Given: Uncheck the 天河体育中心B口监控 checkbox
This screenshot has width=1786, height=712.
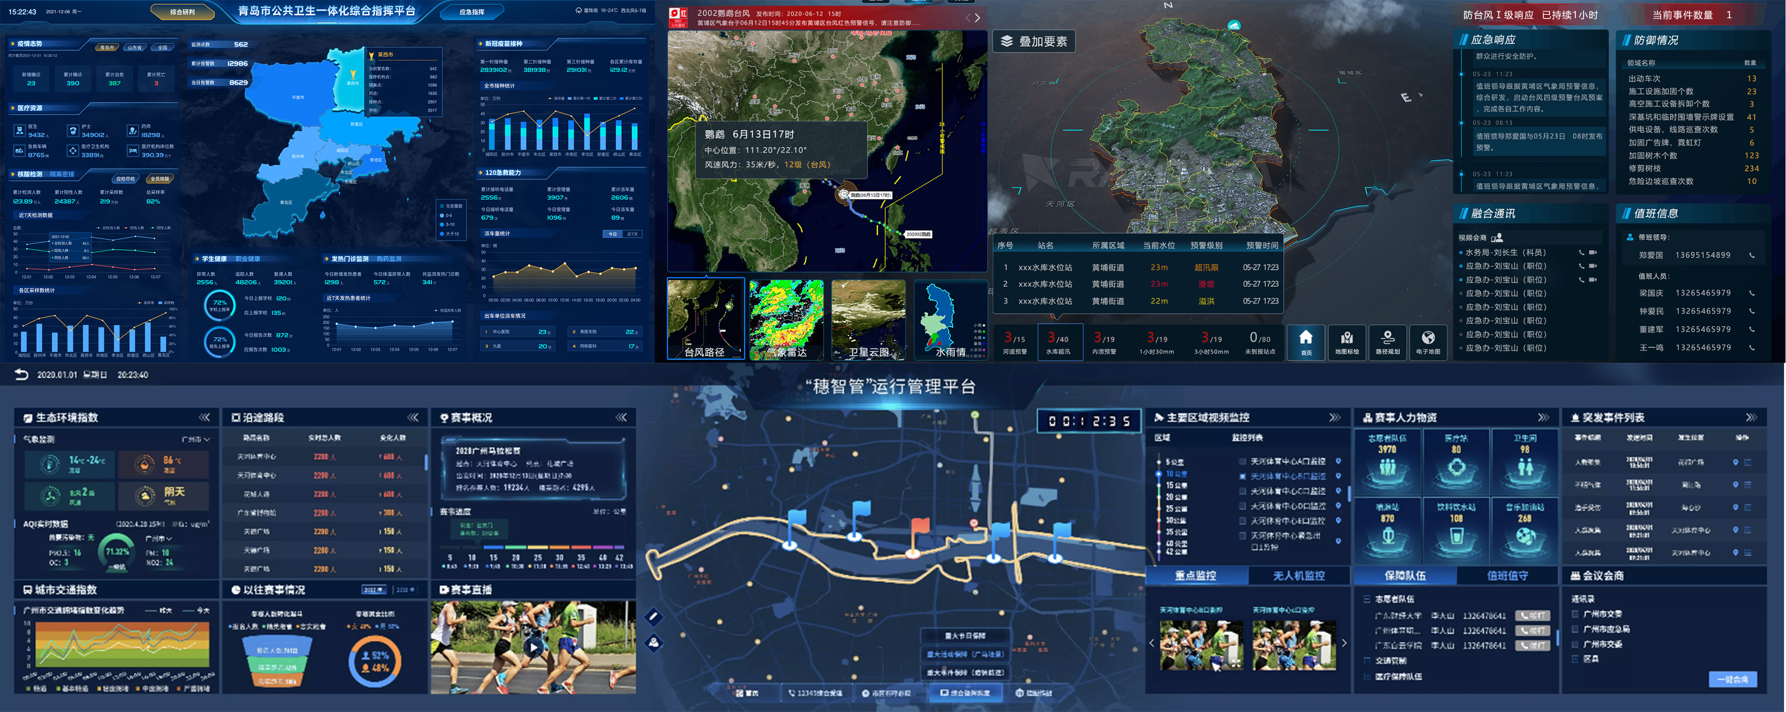Looking at the screenshot, I should pos(1243,476).
